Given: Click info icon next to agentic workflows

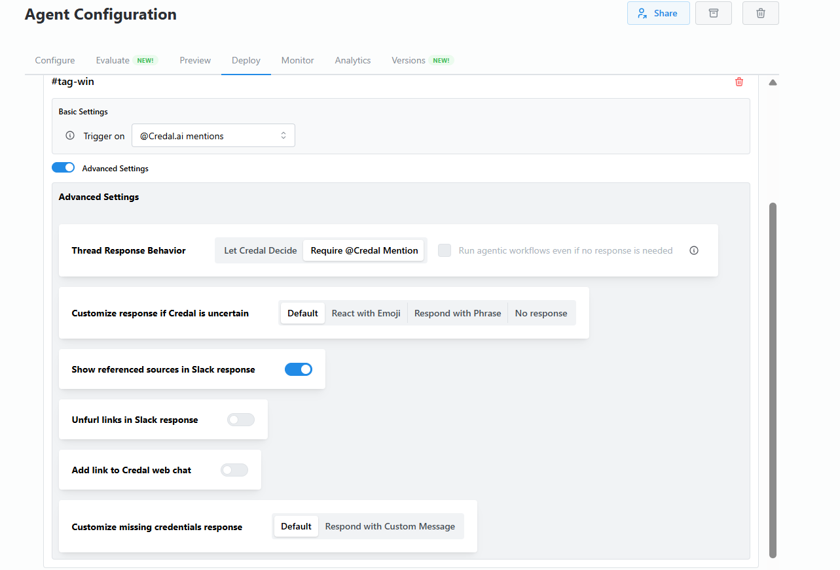Looking at the screenshot, I should [x=694, y=250].
